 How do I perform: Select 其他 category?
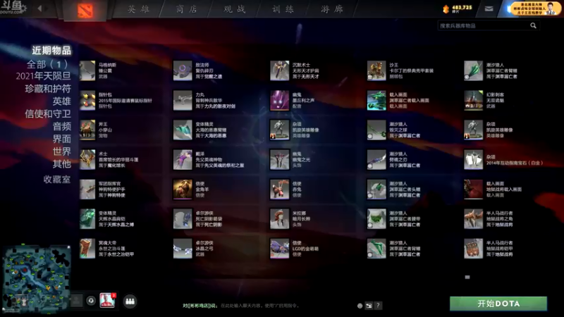(61, 164)
